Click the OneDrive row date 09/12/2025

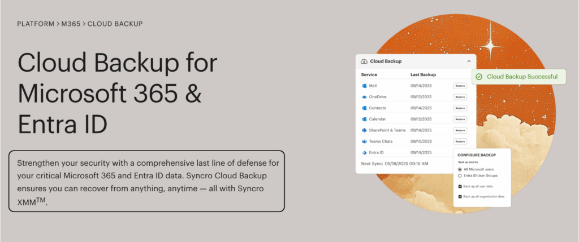pos(421,97)
